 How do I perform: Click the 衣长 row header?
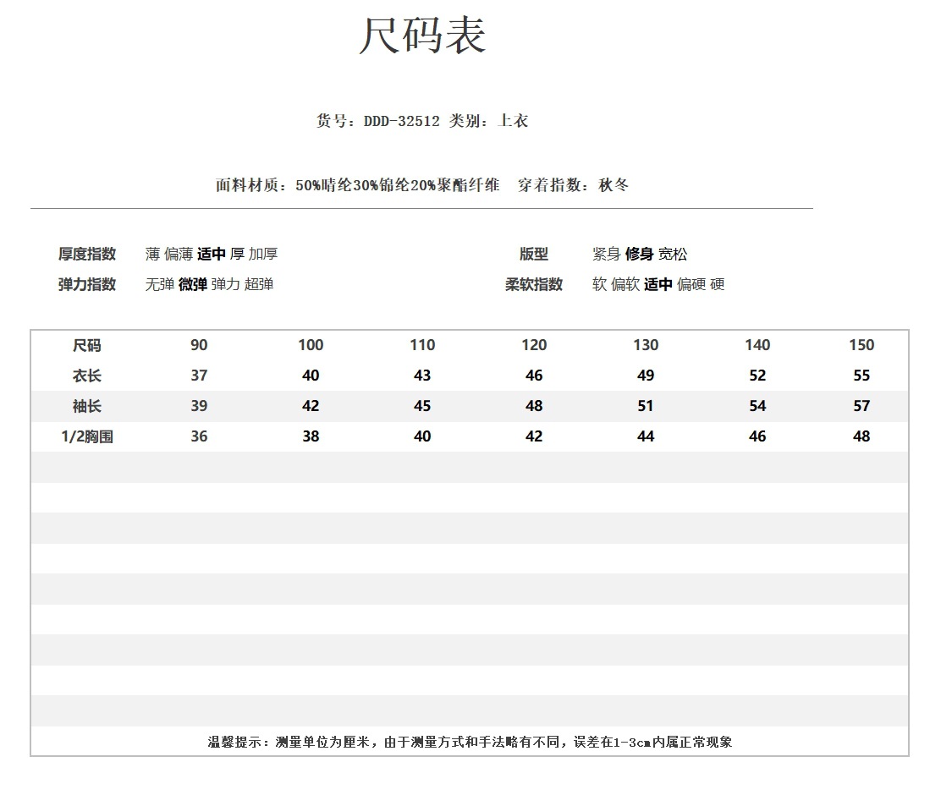pyautogui.click(x=87, y=376)
